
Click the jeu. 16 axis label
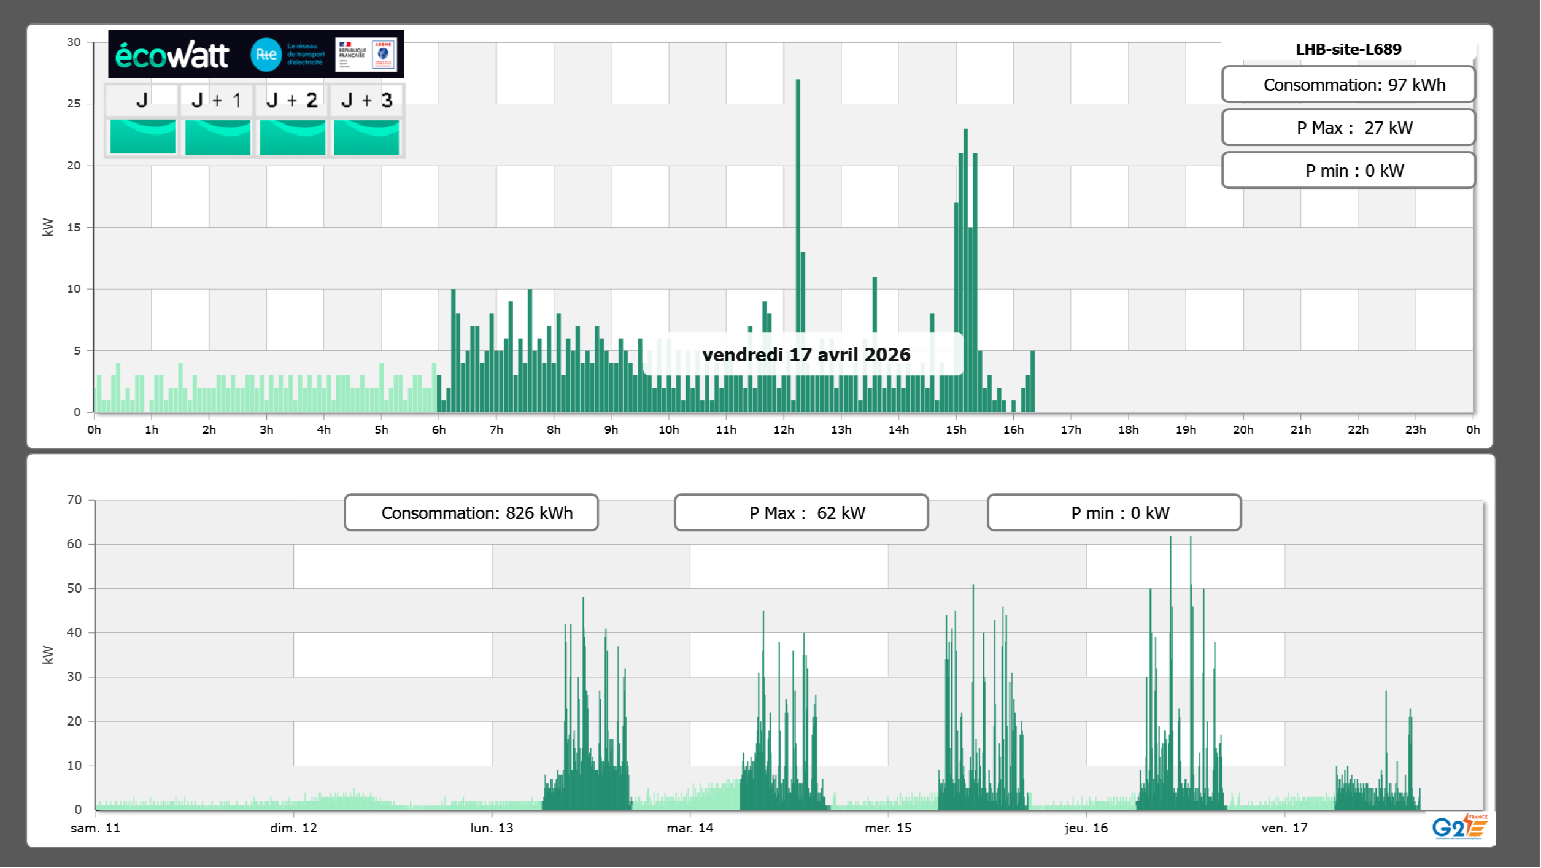[1086, 828]
